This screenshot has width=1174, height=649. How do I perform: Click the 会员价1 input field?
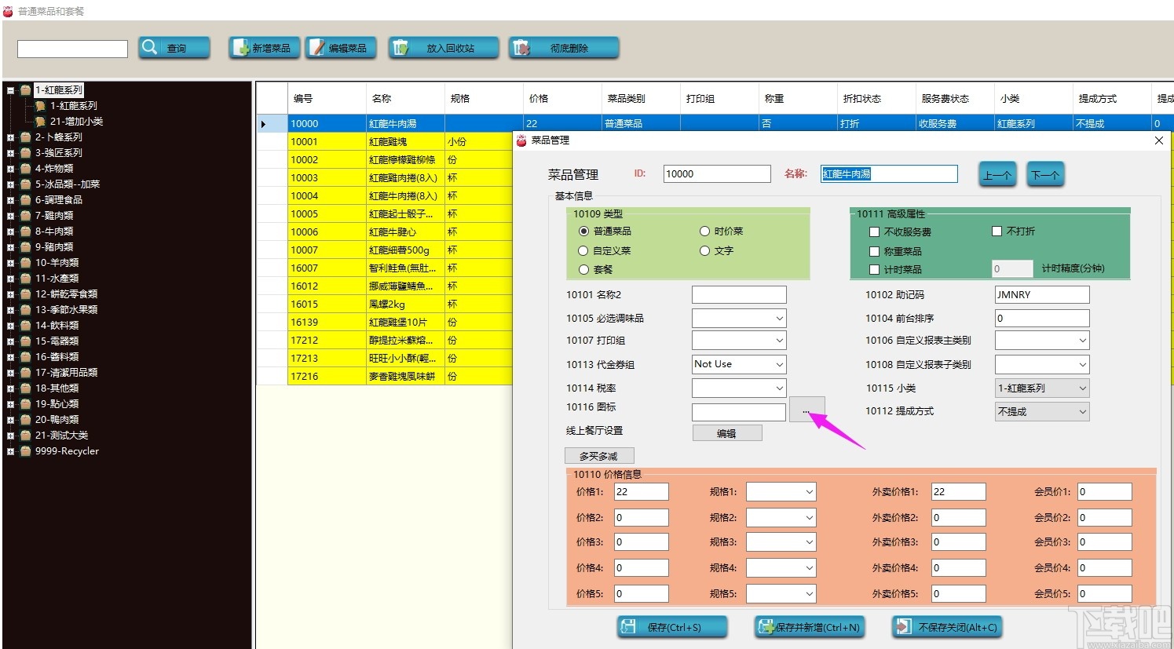coord(1105,492)
